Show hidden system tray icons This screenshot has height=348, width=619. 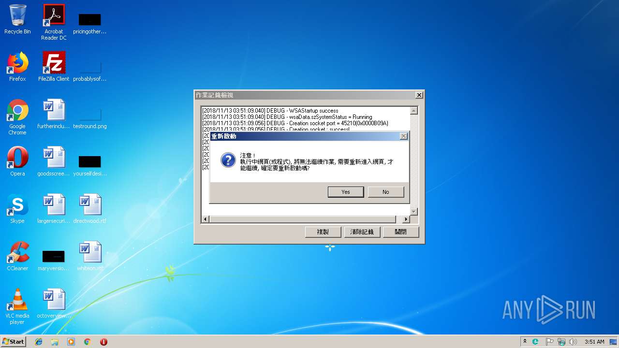click(525, 341)
